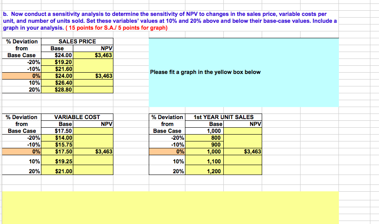The height and width of the screenshot is (224, 379).
Task: Click the empty NPV cell beside $26.40
Action: tap(93, 83)
